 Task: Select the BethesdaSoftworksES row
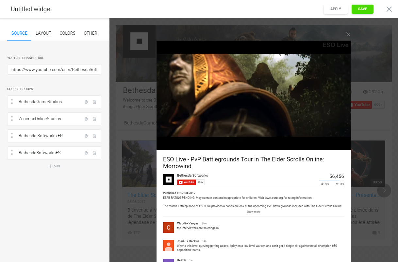(x=54, y=153)
